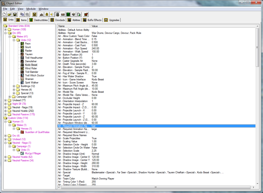
Task: Select the Custom Units (114) root folder
Action: [x=18, y=118]
